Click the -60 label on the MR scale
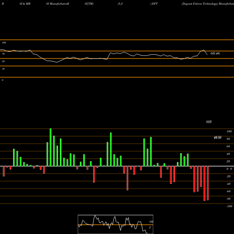Image resolution: width=234 pixels, height=234 pixels. click(x=228, y=191)
